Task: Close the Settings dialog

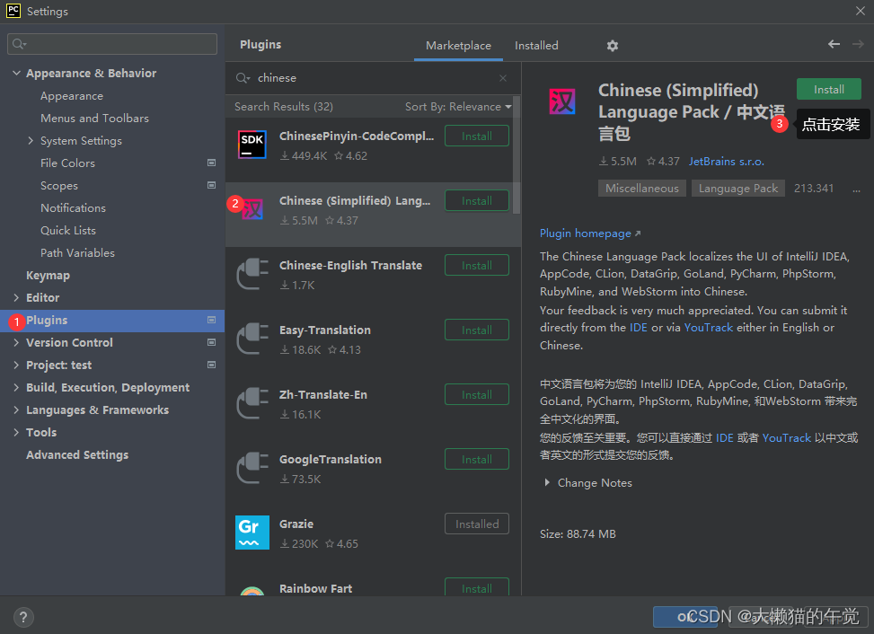Action: 860,11
